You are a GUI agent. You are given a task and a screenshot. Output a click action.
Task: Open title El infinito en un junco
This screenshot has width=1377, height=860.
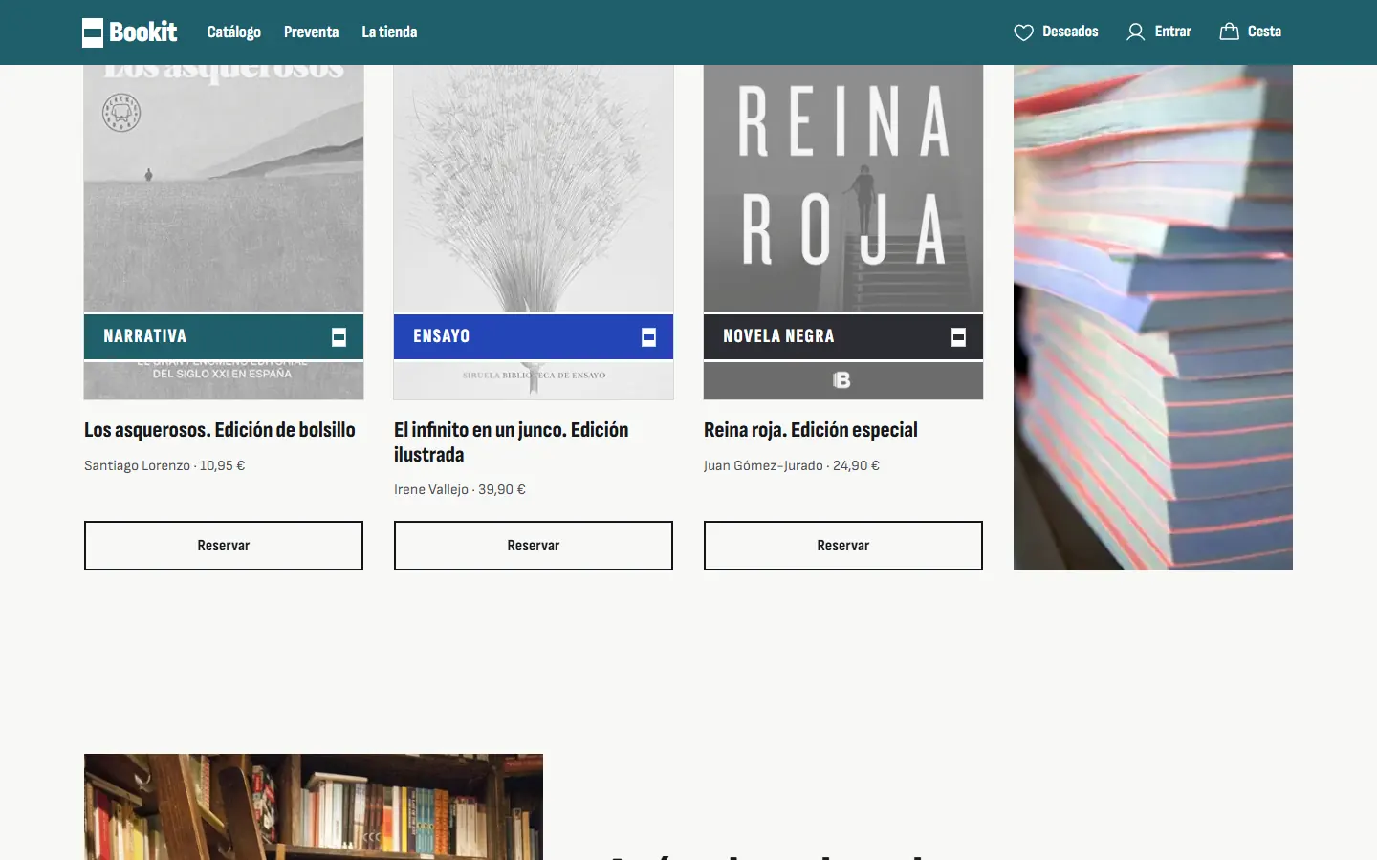point(511,442)
